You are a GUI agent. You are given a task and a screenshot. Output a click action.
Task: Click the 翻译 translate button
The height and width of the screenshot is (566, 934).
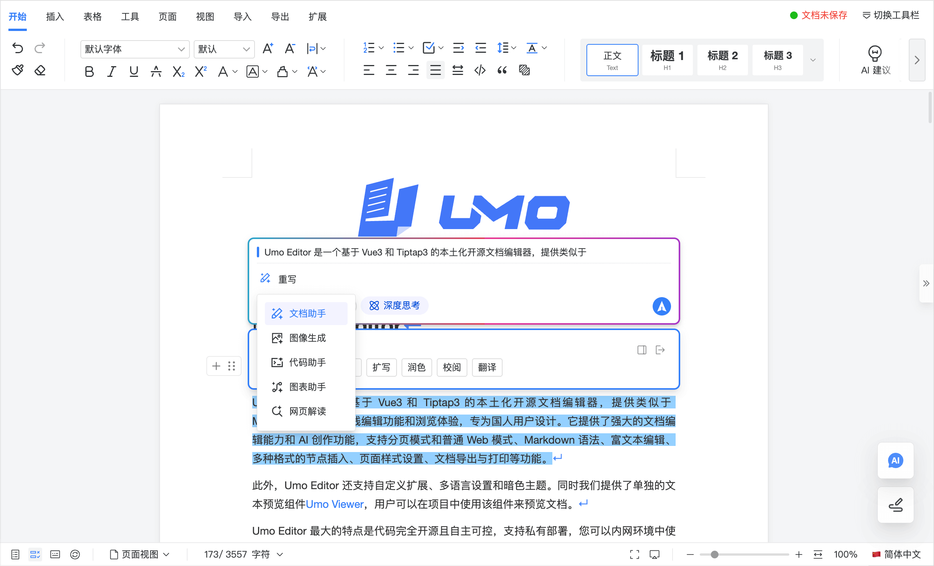[487, 367]
